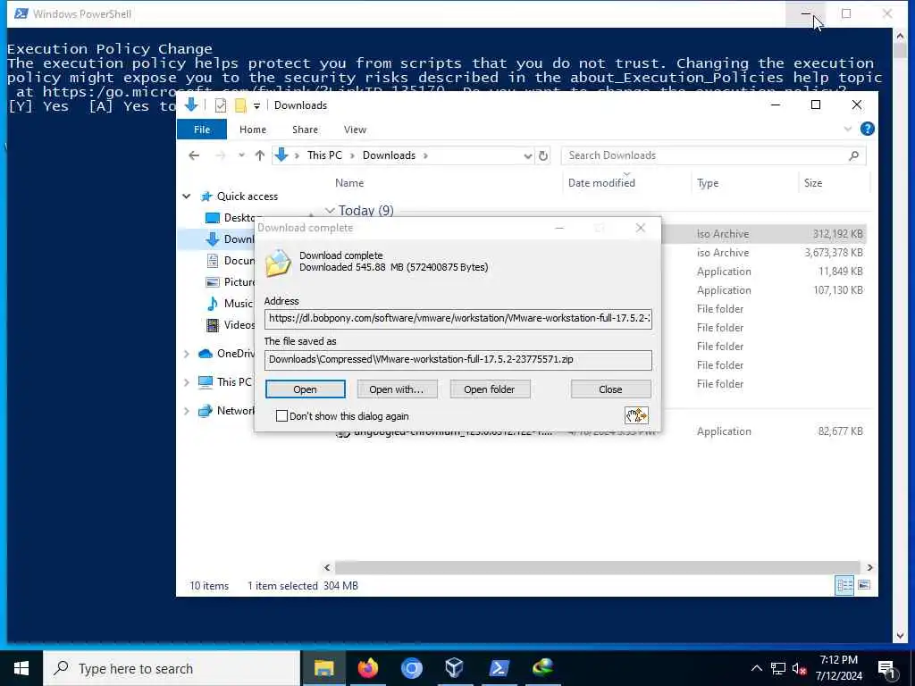The image size is (915, 686).
Task: Collapse the Today (9) file group
Action: (331, 211)
